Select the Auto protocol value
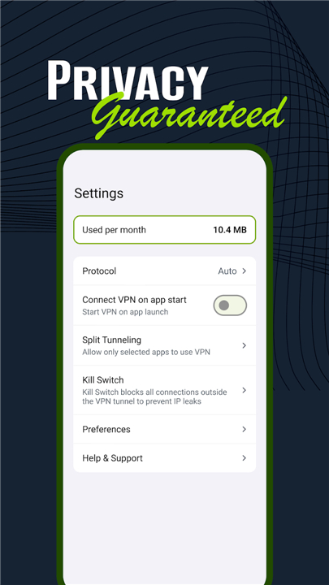This screenshot has height=585, width=329. coord(227,271)
